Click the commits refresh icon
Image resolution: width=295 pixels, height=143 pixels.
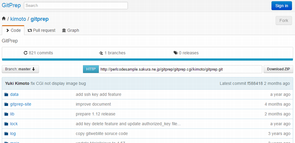(25, 53)
